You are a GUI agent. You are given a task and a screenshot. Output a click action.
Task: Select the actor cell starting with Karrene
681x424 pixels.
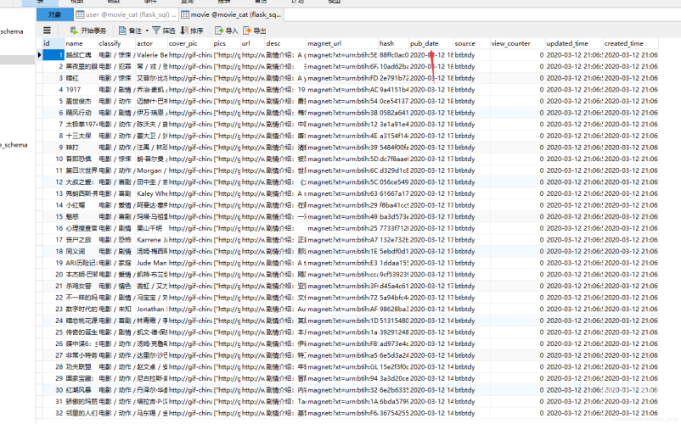[152, 240]
